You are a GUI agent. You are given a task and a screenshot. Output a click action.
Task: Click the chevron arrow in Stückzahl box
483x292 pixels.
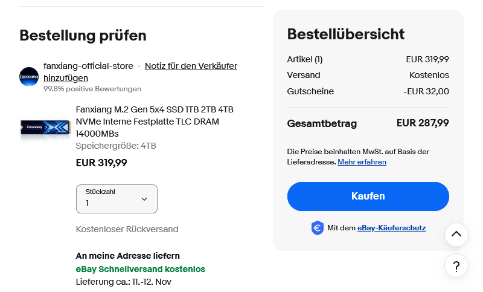click(144, 199)
